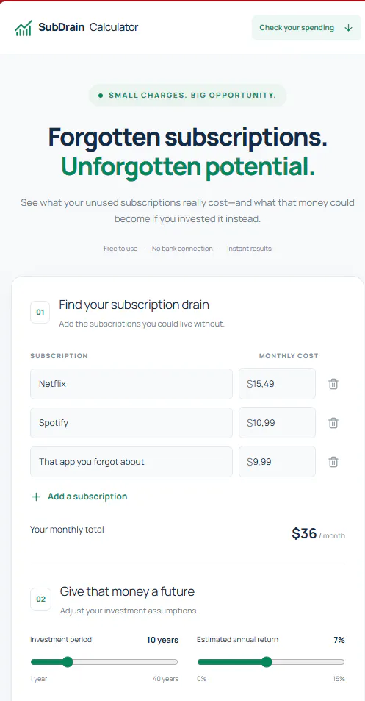Click the down arrow in Check your spending
This screenshot has height=701, width=365.
tap(349, 28)
